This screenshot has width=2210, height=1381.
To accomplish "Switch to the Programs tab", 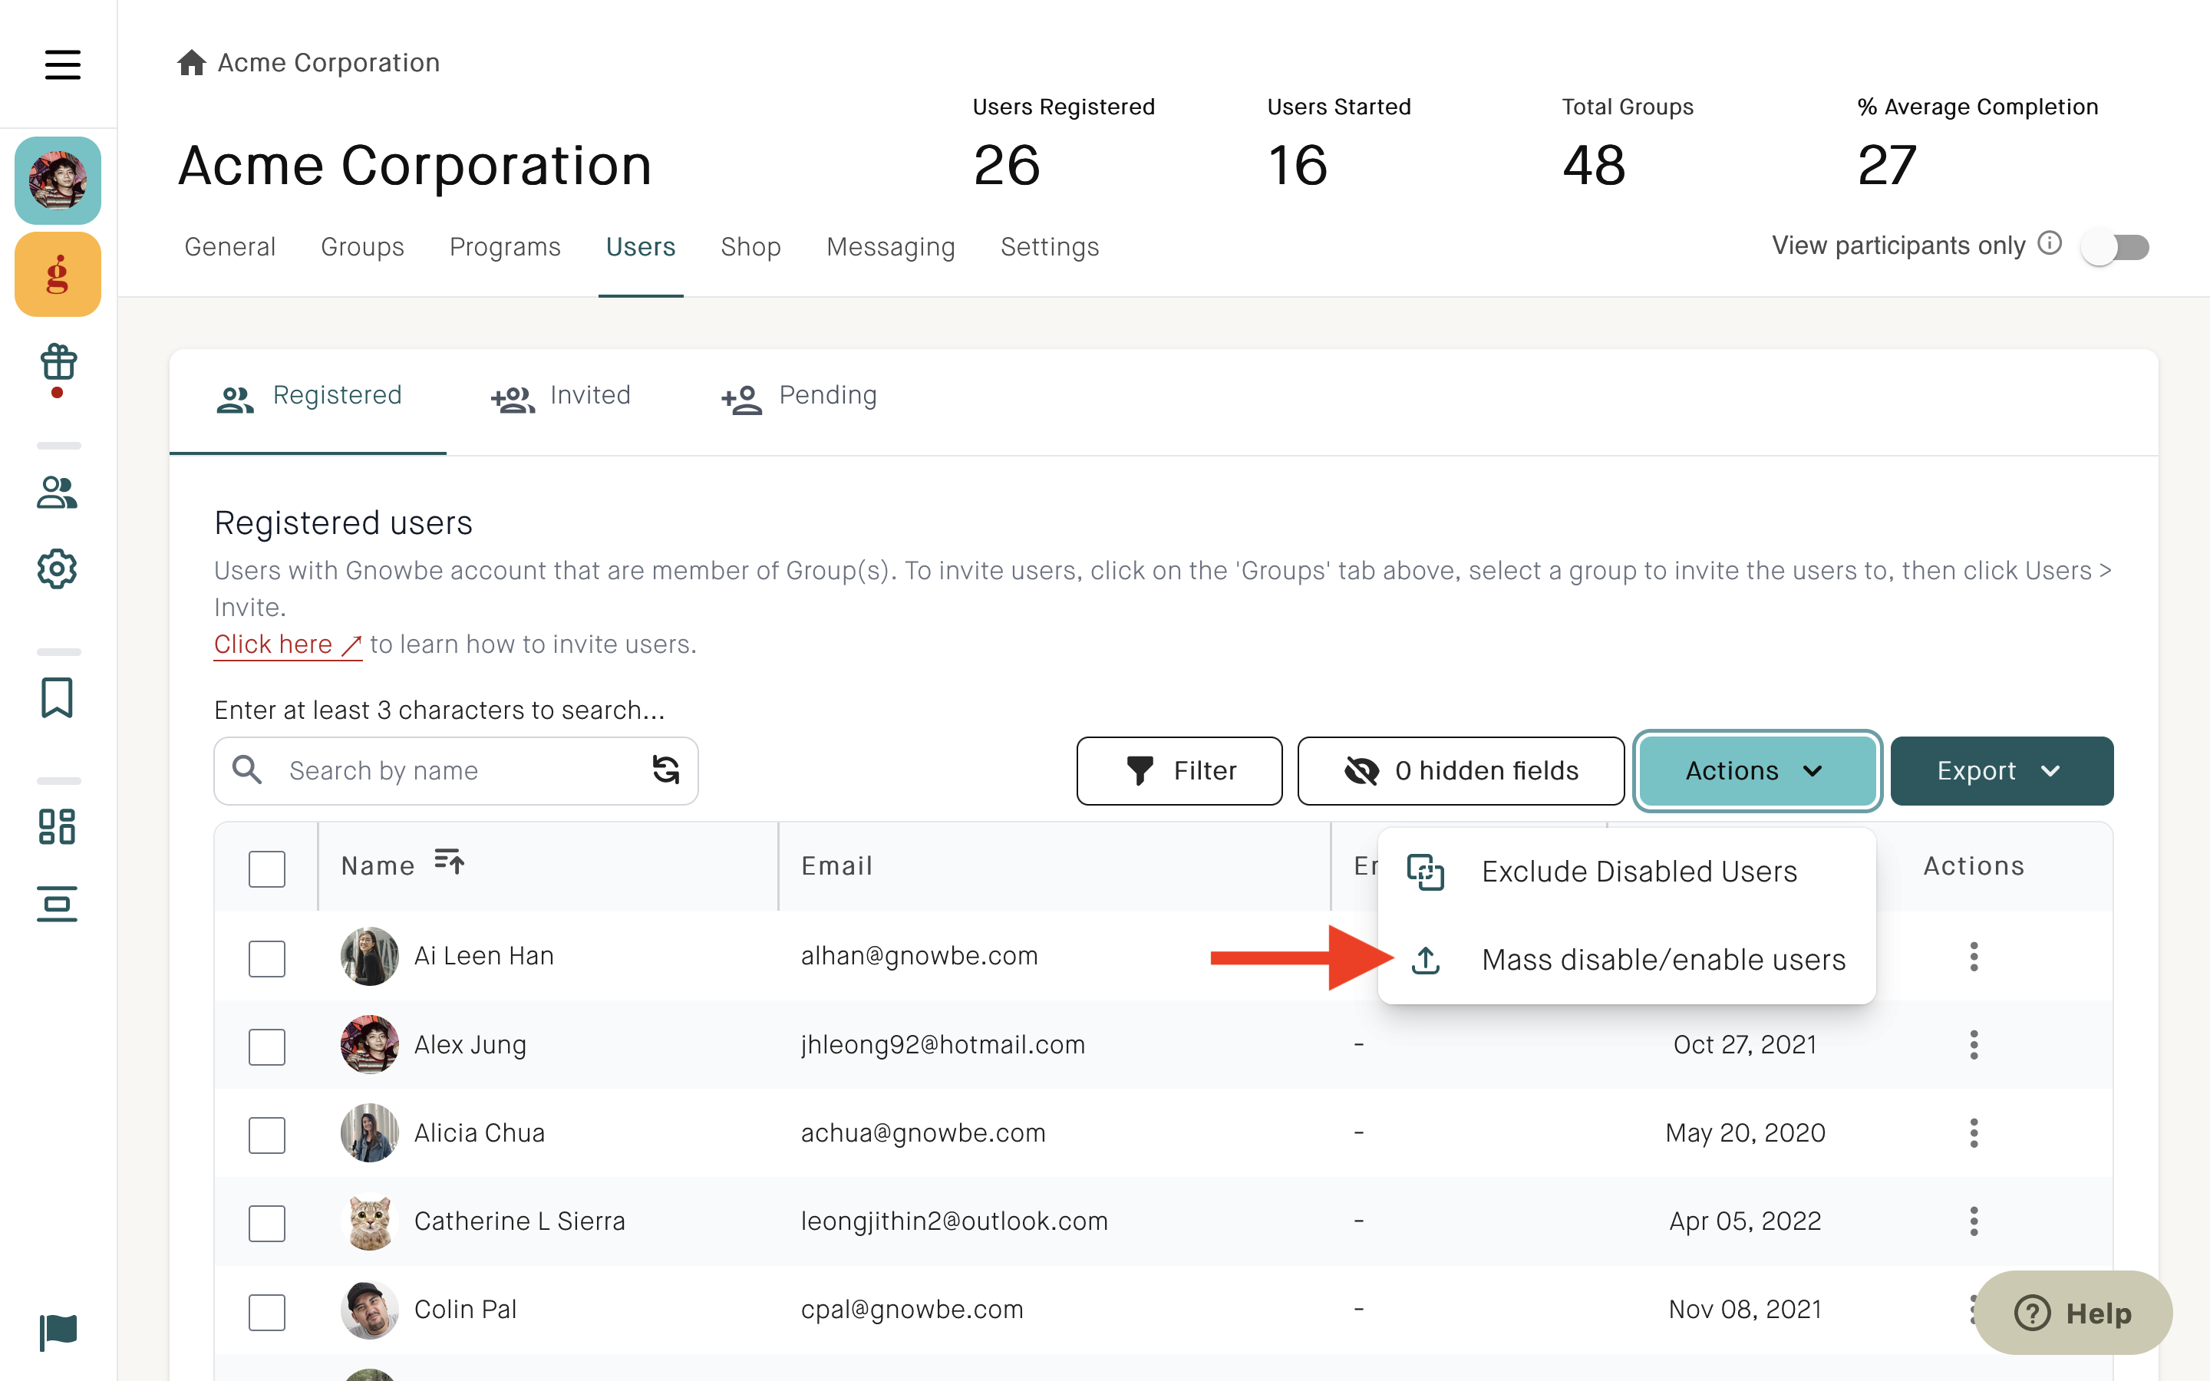I will click(505, 246).
